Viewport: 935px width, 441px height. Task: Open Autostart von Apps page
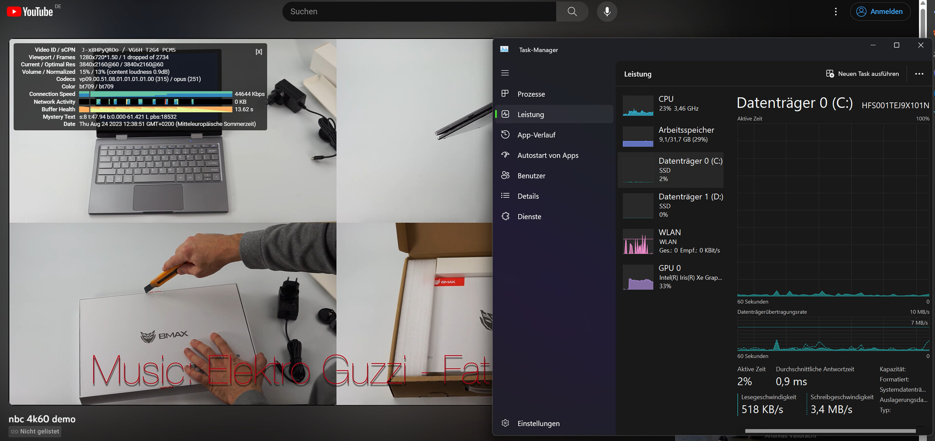tap(554, 155)
